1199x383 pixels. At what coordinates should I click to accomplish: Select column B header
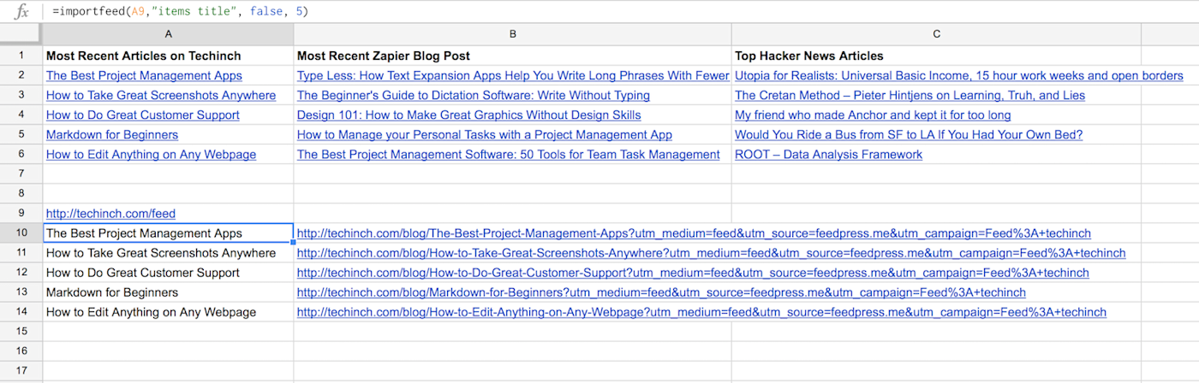tap(512, 34)
